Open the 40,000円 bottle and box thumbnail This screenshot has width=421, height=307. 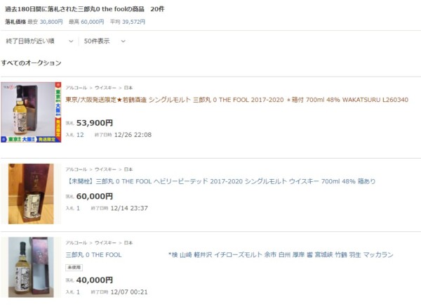click(x=31, y=267)
